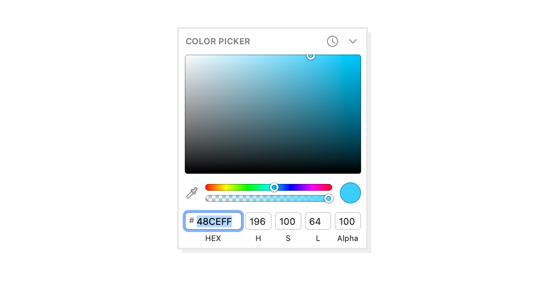Viewport: 545px width, 281px height.
Task: Click the hash symbol in HEX field
Action: 192,221
